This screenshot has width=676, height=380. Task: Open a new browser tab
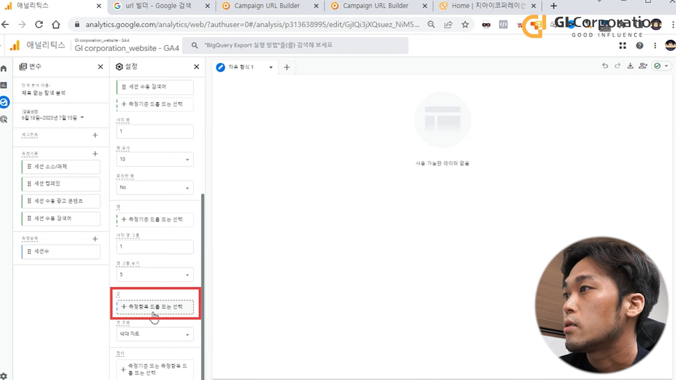click(554, 6)
